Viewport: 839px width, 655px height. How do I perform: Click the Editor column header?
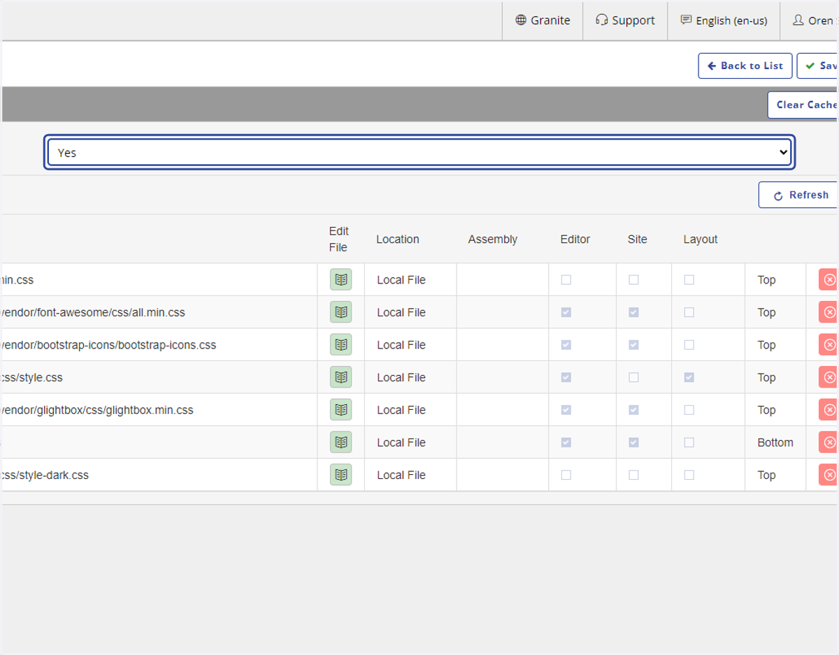575,239
